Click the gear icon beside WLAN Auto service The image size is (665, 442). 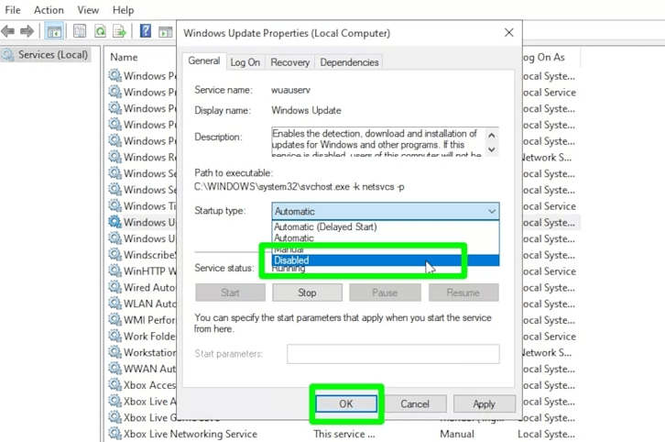pos(114,304)
